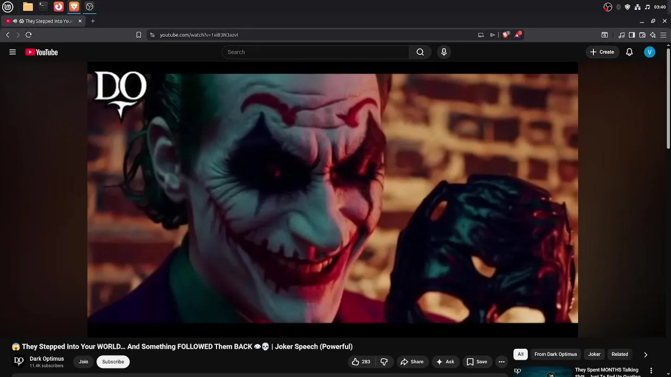The height and width of the screenshot is (377, 671).
Task: Search with voice microphone
Action: click(x=444, y=52)
